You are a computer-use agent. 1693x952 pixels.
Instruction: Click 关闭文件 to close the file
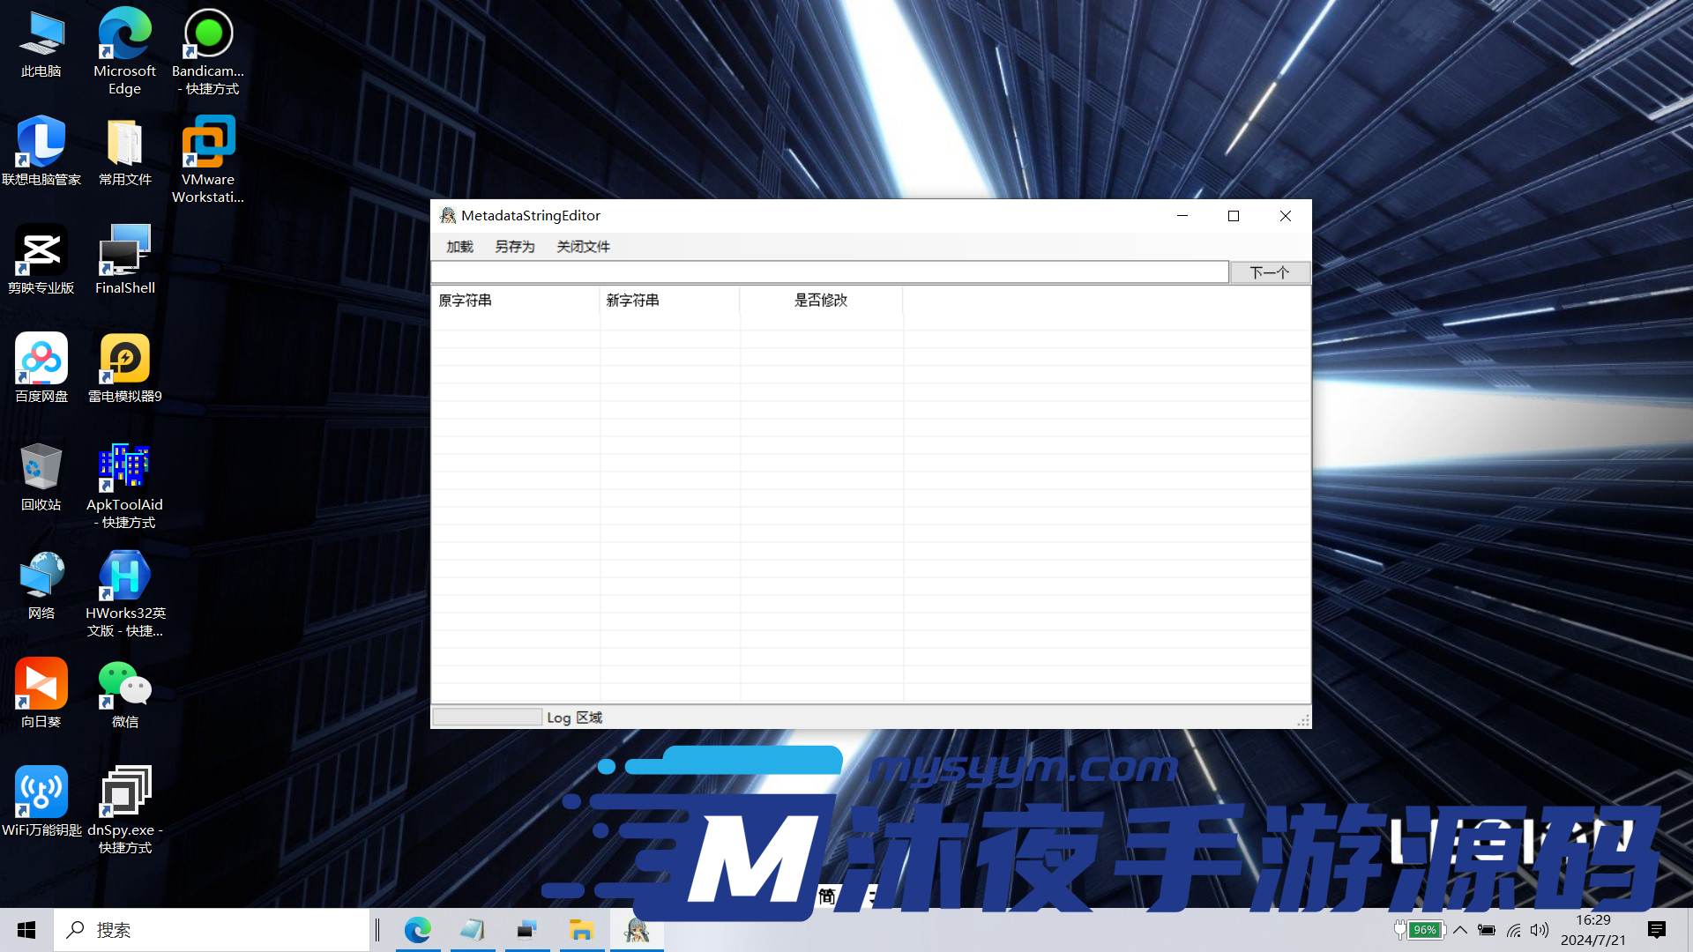coord(582,247)
